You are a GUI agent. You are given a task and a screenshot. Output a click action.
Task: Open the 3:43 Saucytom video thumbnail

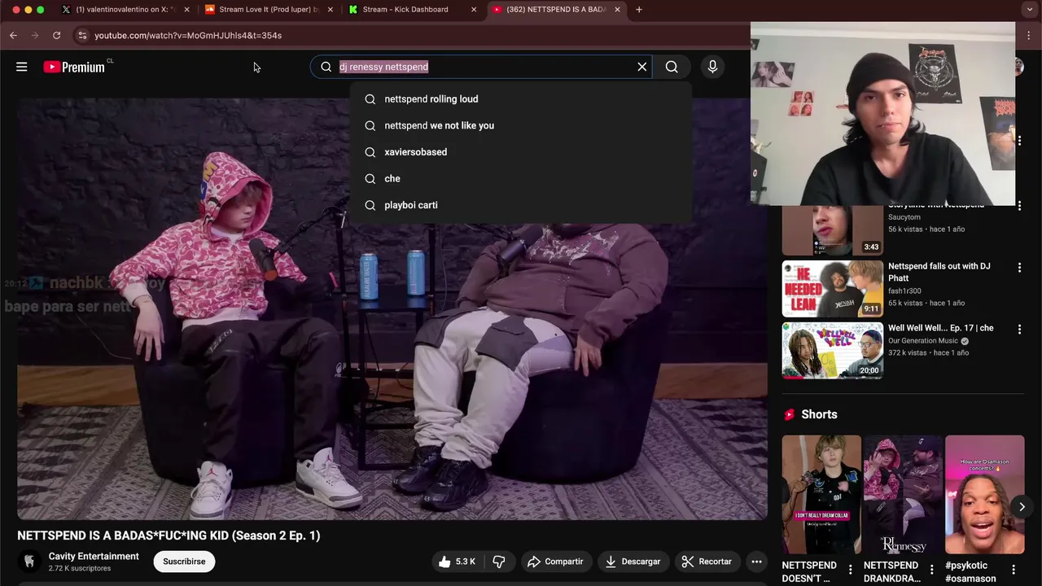[x=832, y=230]
